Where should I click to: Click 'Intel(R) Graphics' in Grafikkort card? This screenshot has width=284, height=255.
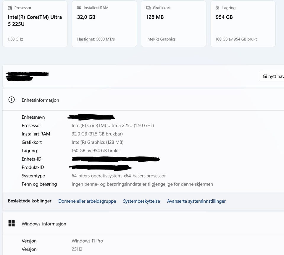[x=161, y=39]
